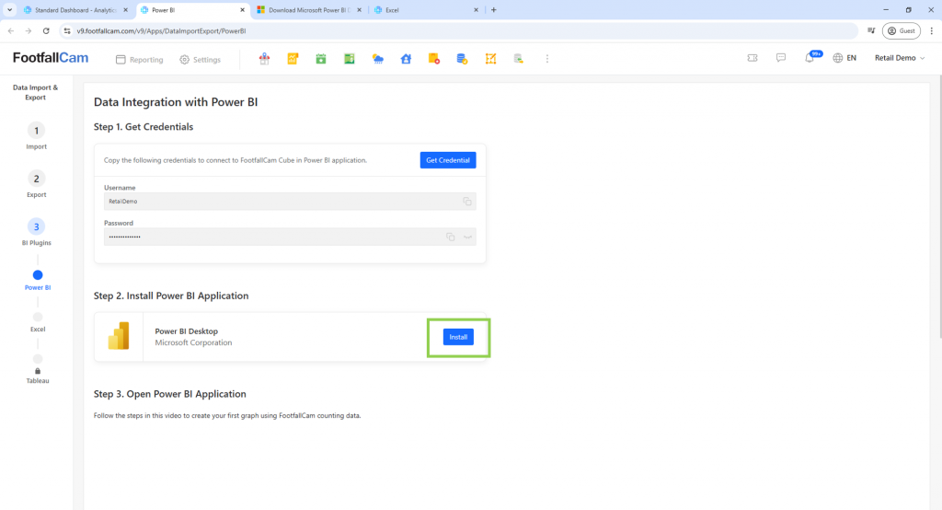Select locked Tableau sidebar item
The image size is (942, 510).
pos(37,369)
